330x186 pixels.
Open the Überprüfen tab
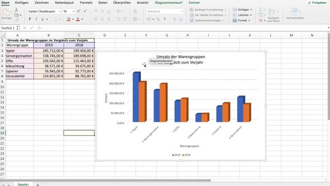point(122,3)
